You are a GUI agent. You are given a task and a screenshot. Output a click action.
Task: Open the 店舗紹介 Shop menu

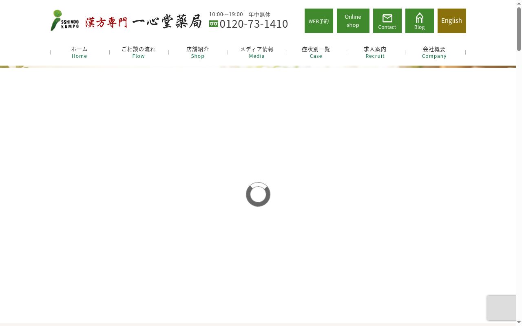pyautogui.click(x=198, y=52)
